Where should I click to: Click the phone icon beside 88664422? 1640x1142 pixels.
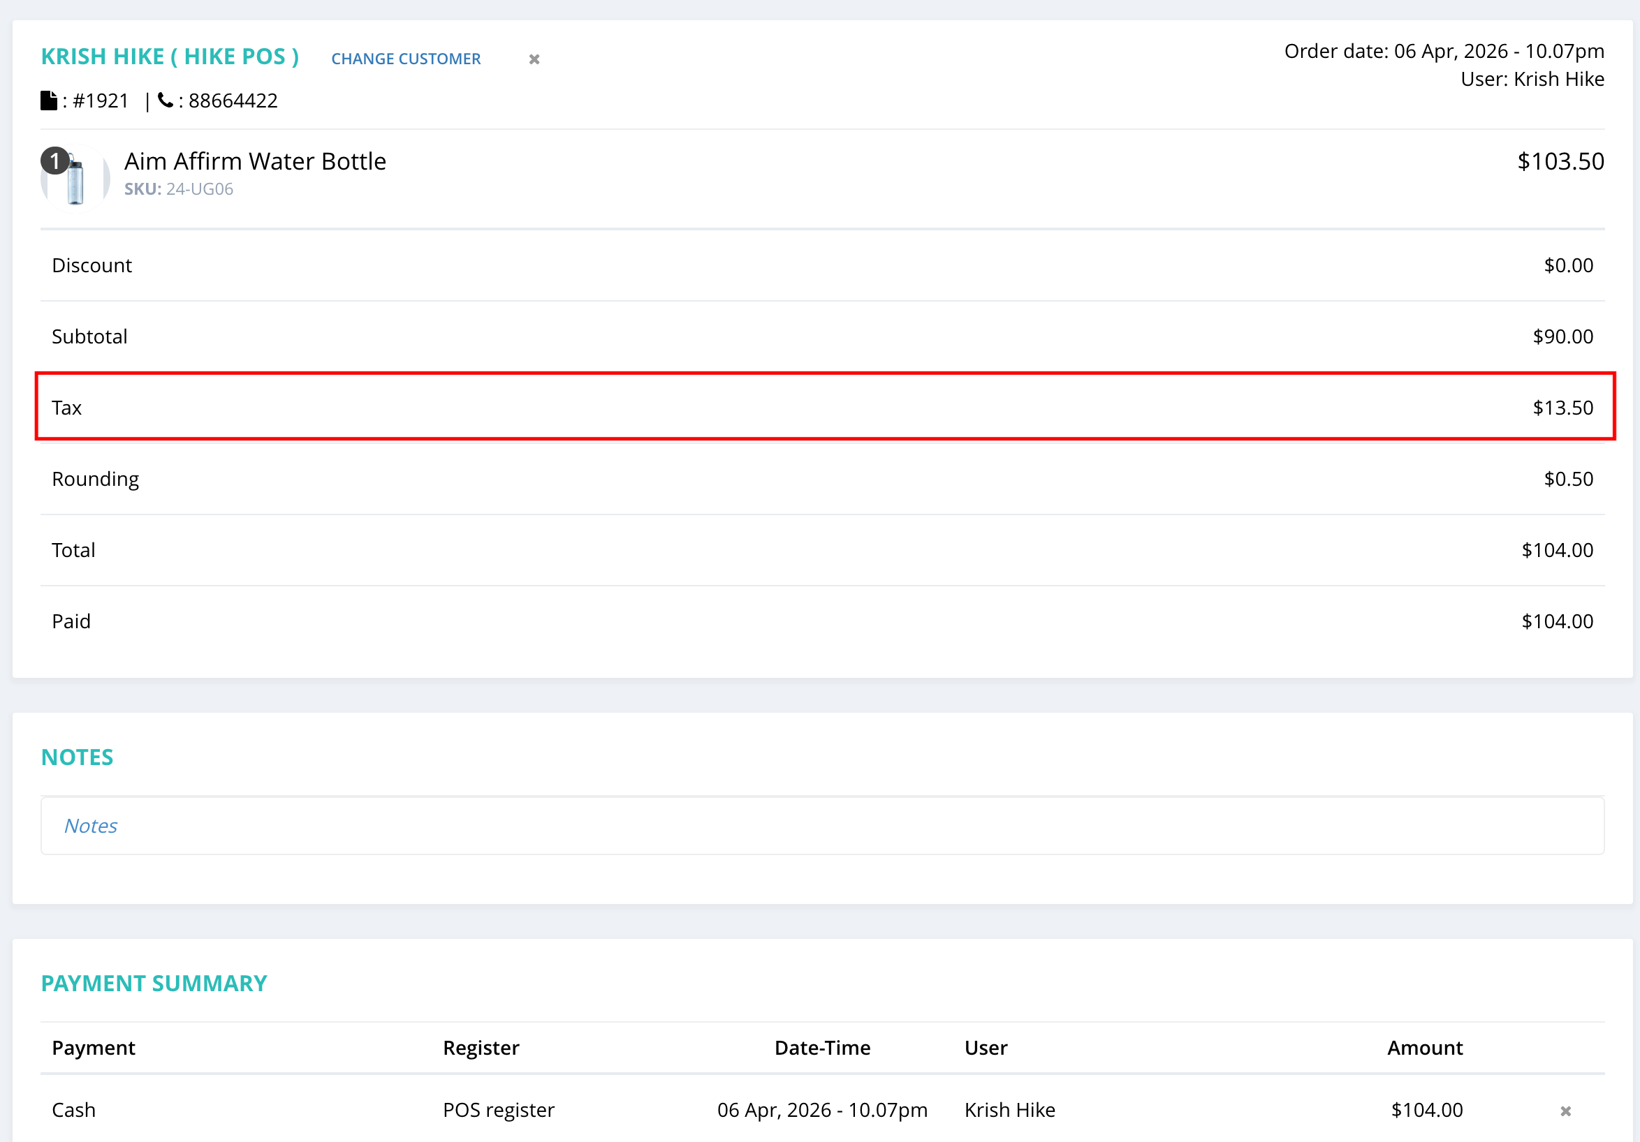point(165,101)
